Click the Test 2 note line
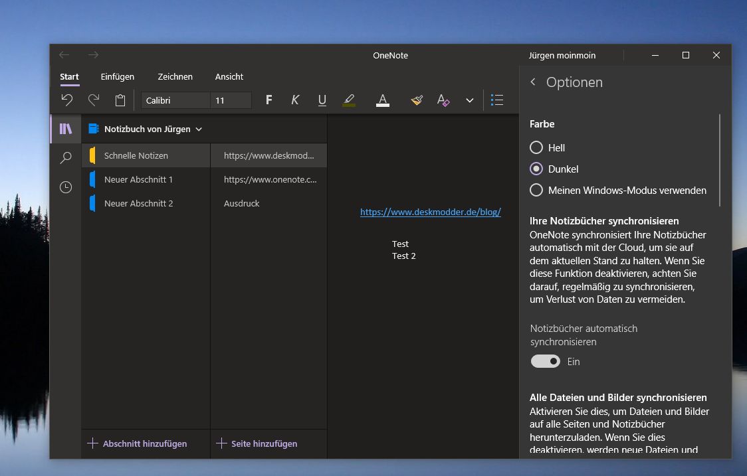 [403, 256]
